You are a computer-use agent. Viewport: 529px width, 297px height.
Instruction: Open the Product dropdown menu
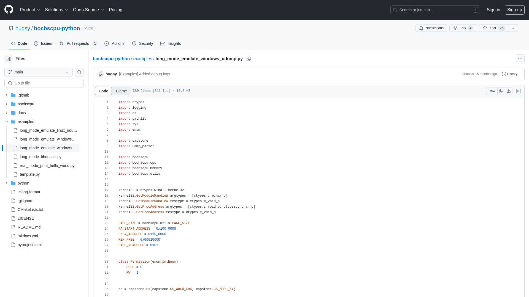click(x=30, y=10)
